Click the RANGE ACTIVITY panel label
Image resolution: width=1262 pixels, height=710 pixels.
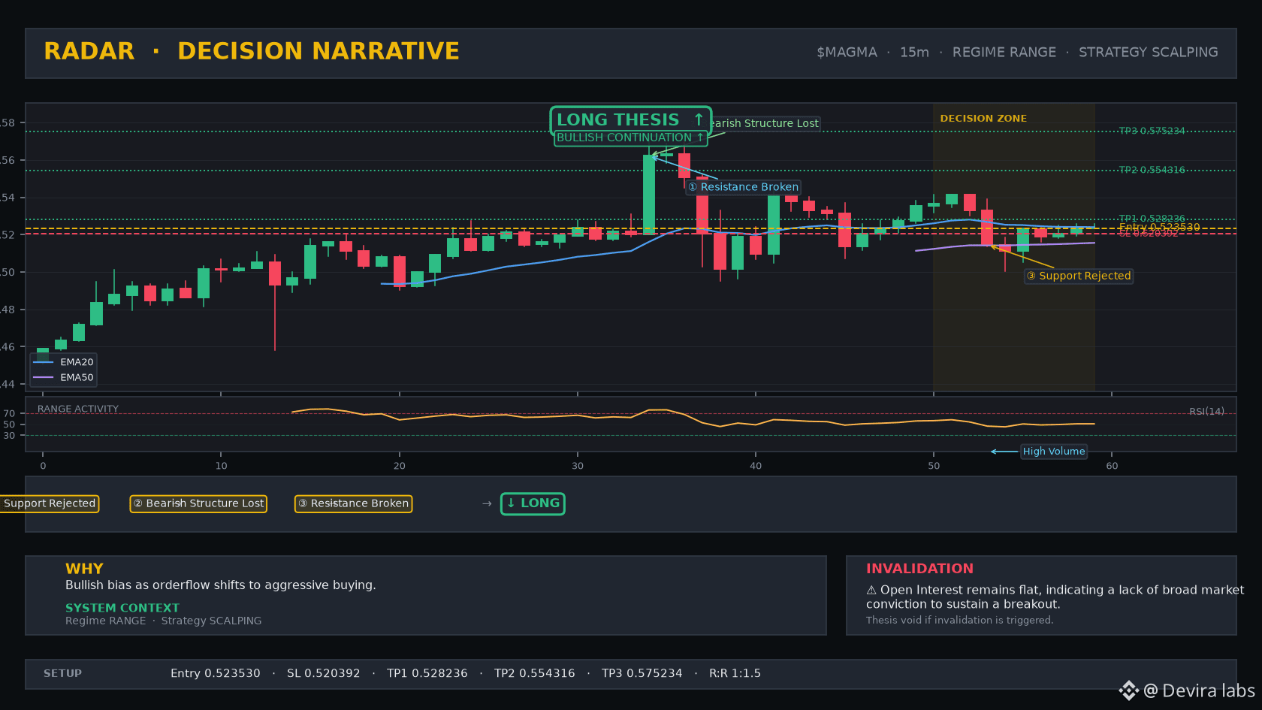(x=78, y=409)
